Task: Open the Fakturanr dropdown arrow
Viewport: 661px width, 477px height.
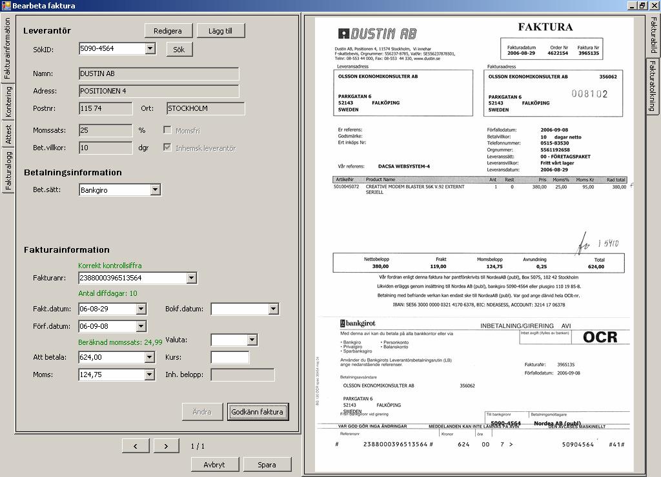Action: point(191,278)
